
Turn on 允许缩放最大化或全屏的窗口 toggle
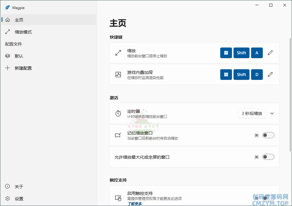268,157
